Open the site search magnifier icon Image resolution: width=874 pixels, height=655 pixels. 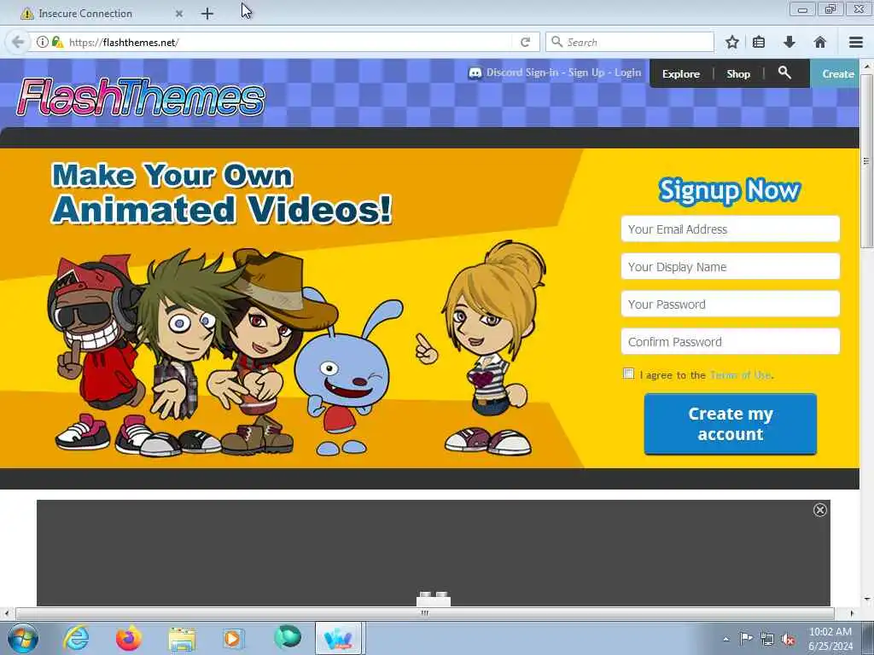(784, 73)
